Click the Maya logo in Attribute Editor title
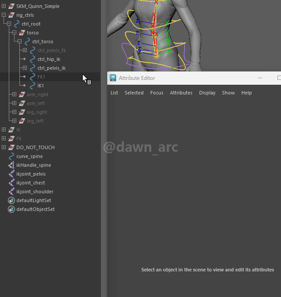Image resolution: width=281 pixels, height=297 pixels. click(x=113, y=78)
